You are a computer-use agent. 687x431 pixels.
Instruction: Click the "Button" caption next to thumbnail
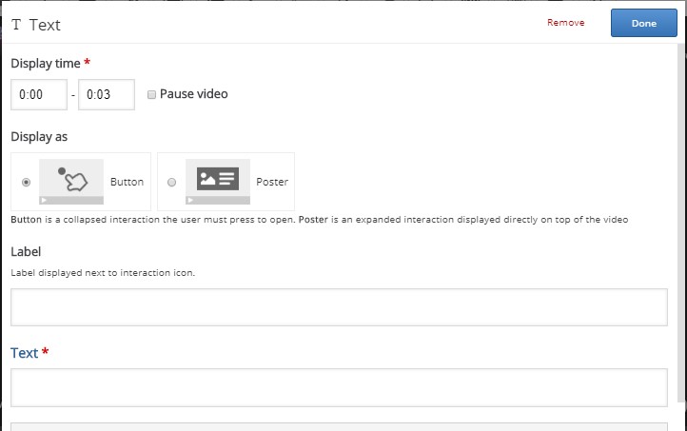127,182
